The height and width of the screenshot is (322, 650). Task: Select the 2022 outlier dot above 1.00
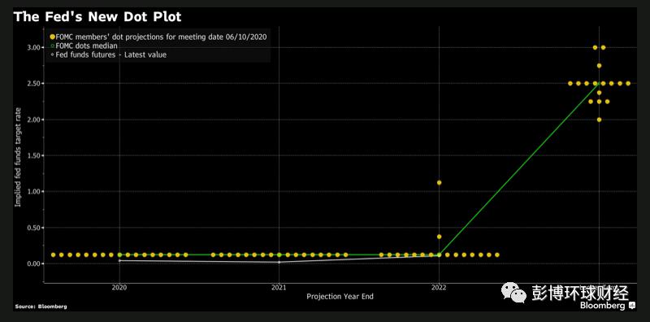pos(439,183)
